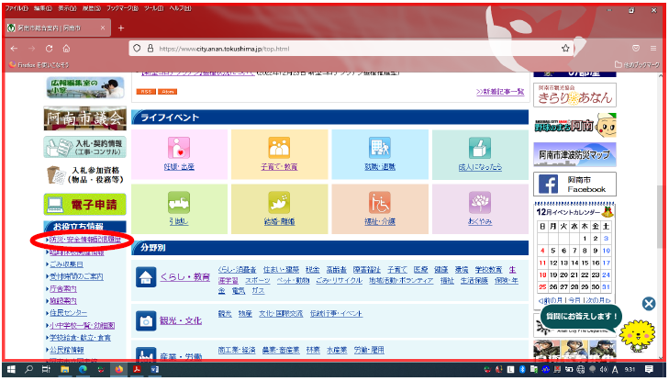Open the marriage and divorce icon
This screenshot has width=669, height=381.
pyautogui.click(x=279, y=202)
